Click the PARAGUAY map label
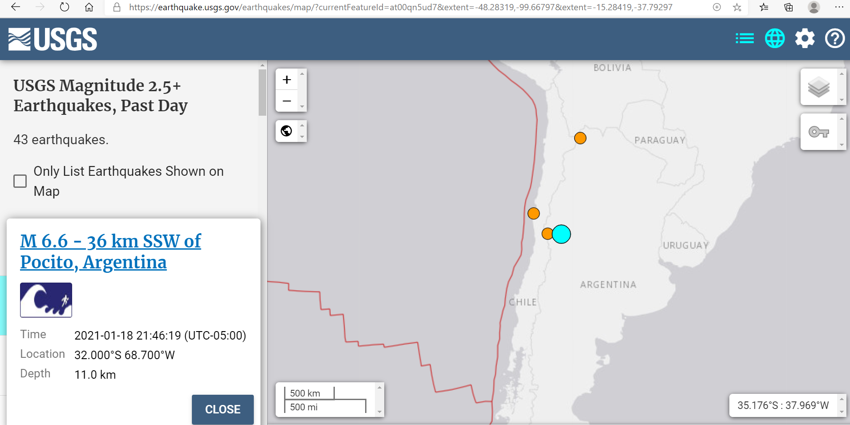Viewport: 850px width, 425px height. [660, 140]
